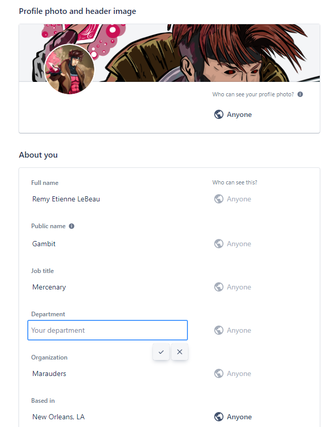Click the globe icon next to Full name privacy

[x=218, y=198]
